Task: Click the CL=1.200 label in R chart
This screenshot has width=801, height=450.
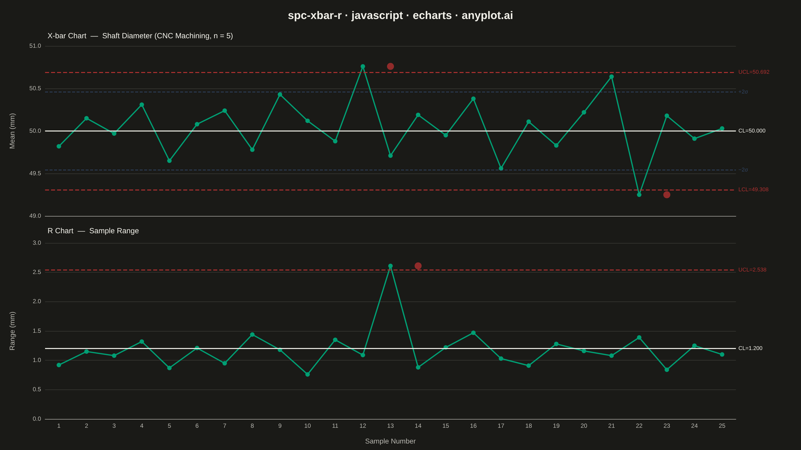Action: [750, 348]
